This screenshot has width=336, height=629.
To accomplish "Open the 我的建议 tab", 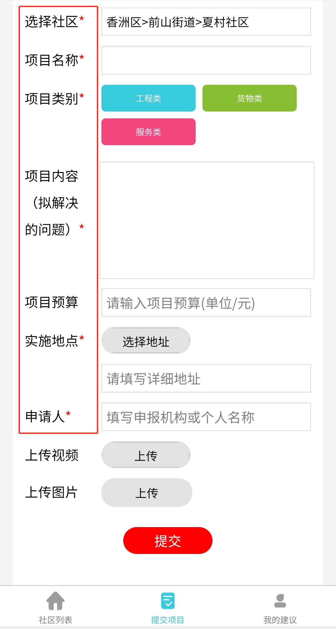I will coord(280,620).
